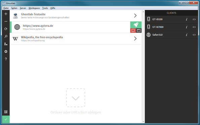The width and height of the screenshot is (200, 125).
Task: Open the Tools menu
Action: click(x=45, y=8)
